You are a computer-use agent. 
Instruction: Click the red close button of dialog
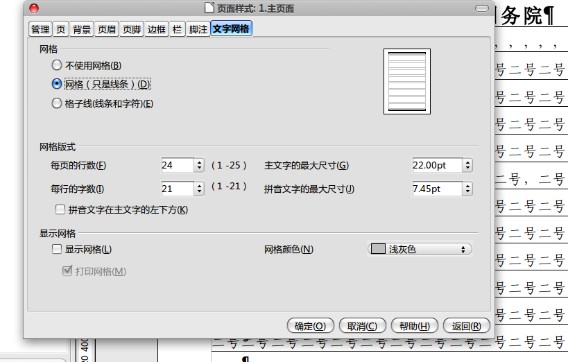[34, 8]
